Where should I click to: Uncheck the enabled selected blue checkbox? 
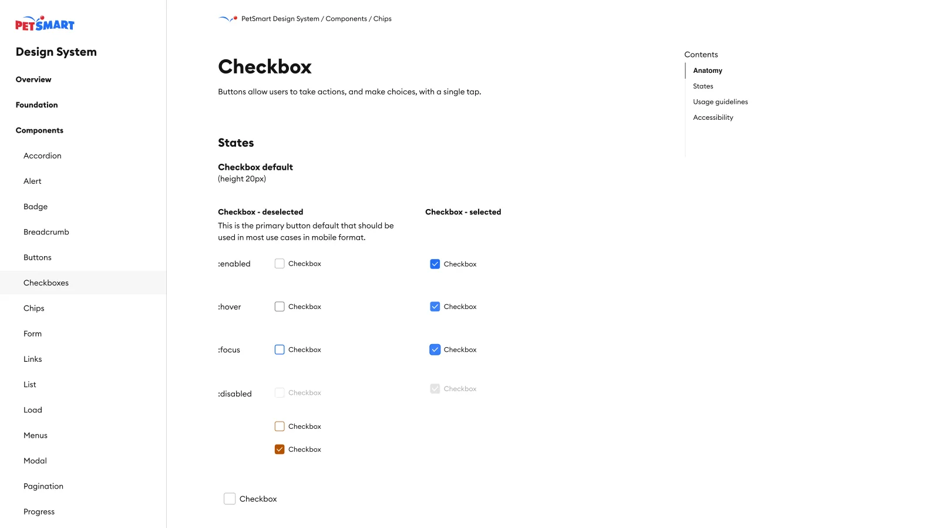click(435, 264)
